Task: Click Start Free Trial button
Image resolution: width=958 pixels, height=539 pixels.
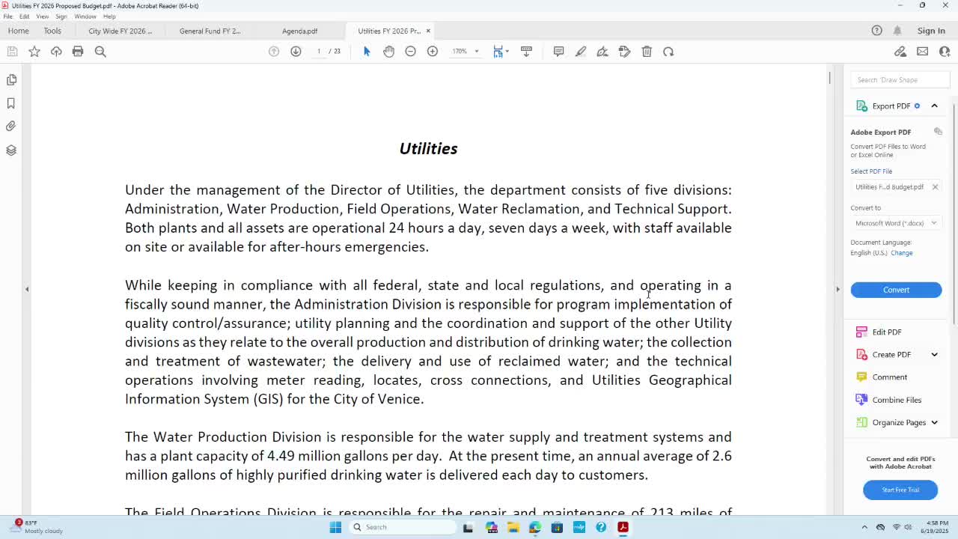Action: [900, 490]
